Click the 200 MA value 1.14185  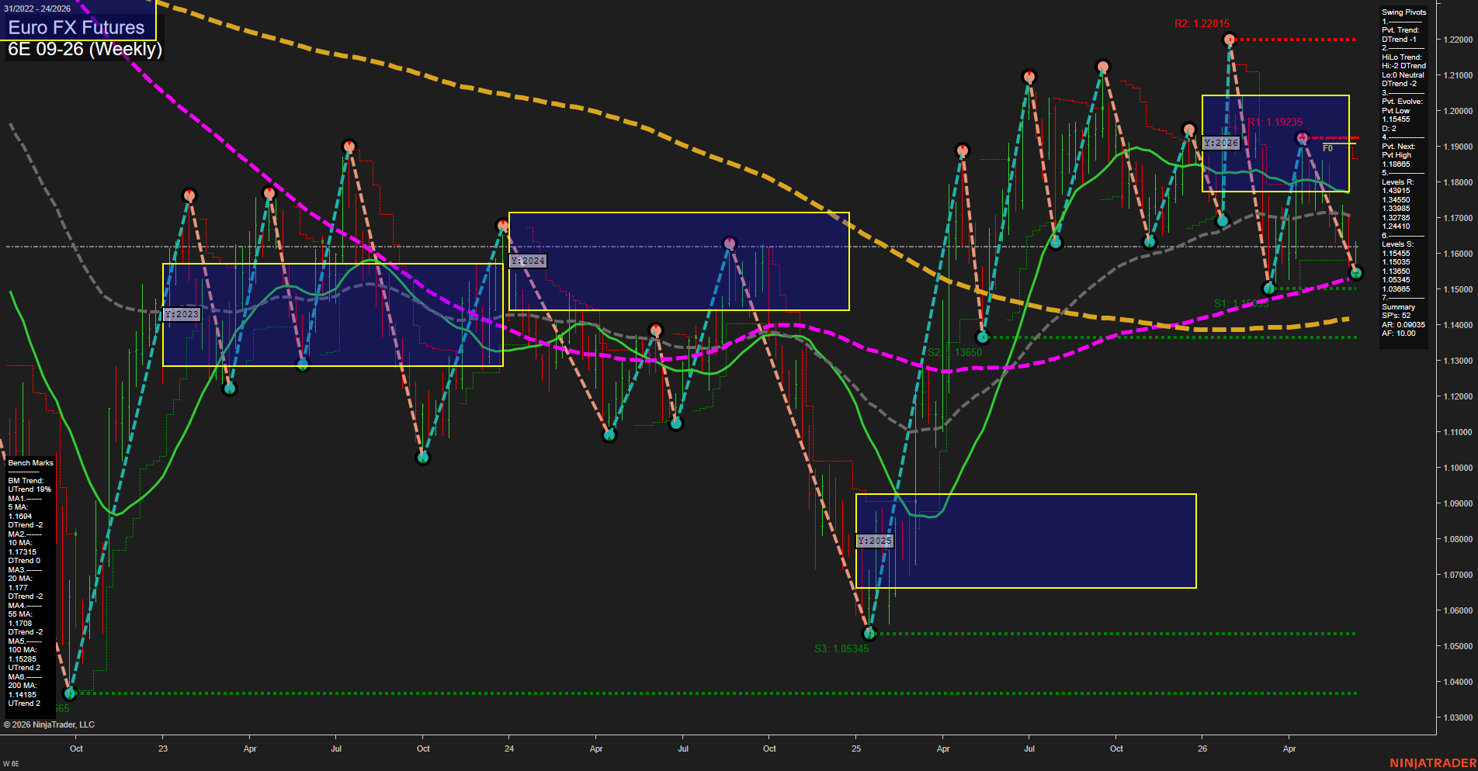(23, 695)
